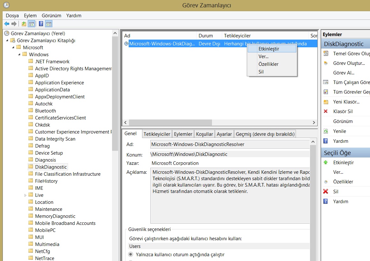
Task: Click the Yenile refresh icon
Action: point(326,131)
